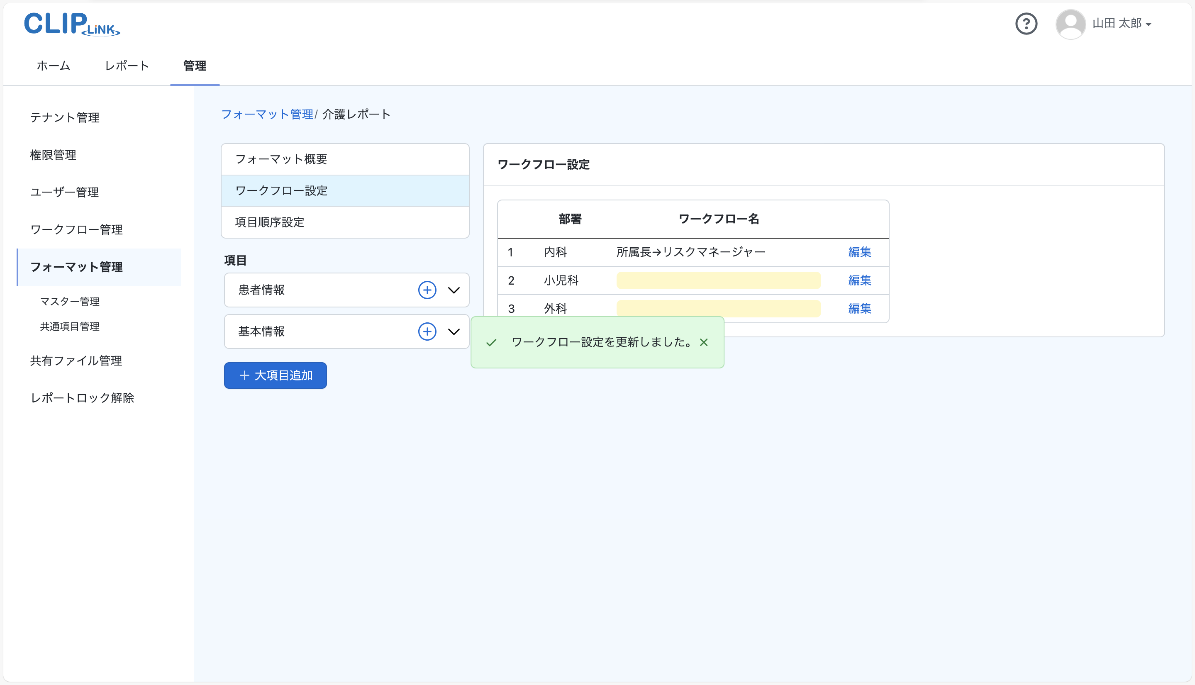The height and width of the screenshot is (685, 1195).
Task: Click the 大項目追加 button
Action: 275,375
